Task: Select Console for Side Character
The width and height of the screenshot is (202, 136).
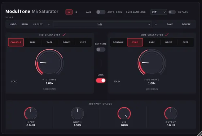Action: tap(118, 42)
